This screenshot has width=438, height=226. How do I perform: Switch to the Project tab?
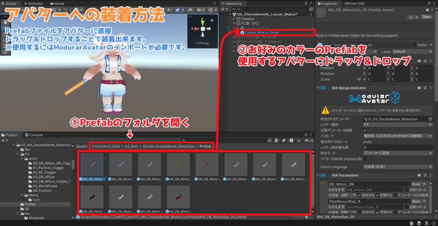[x=9, y=135]
